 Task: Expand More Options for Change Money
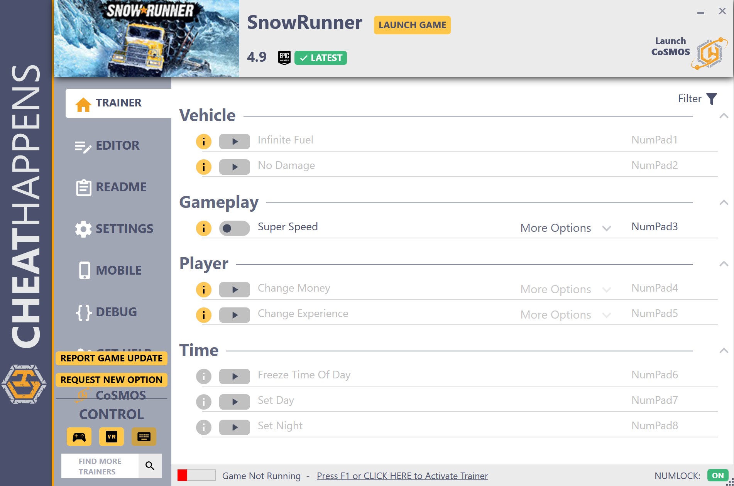pos(565,289)
